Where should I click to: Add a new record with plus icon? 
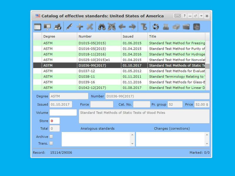coord(80,27)
